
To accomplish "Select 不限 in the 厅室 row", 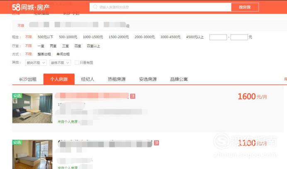I will point(28,46).
